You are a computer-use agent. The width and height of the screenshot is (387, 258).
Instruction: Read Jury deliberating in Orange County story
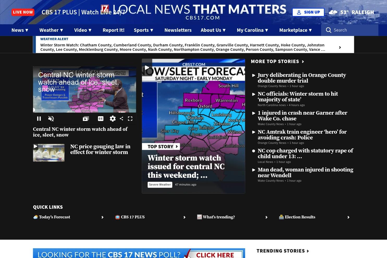click(302, 78)
